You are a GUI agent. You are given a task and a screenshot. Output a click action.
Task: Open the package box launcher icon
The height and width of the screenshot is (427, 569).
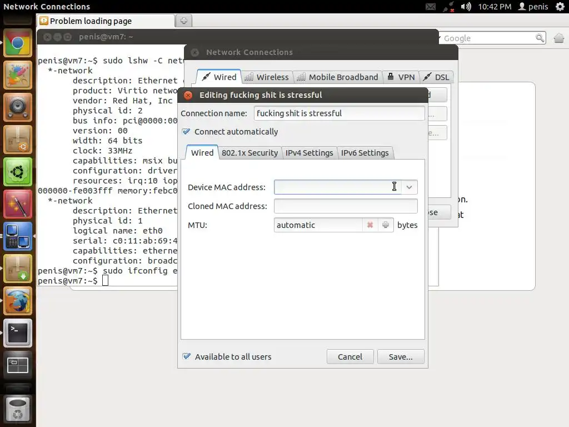[x=17, y=140]
